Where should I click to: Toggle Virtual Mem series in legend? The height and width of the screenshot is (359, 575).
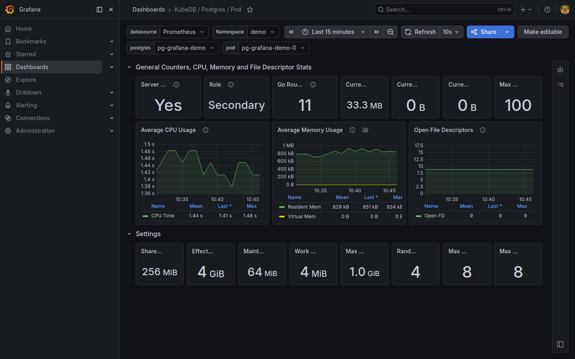(x=301, y=217)
